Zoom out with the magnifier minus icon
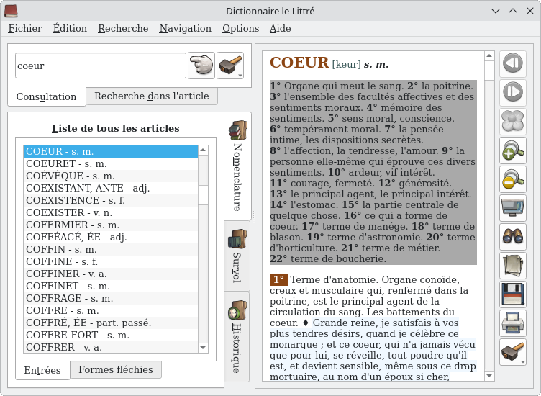 pos(513,179)
